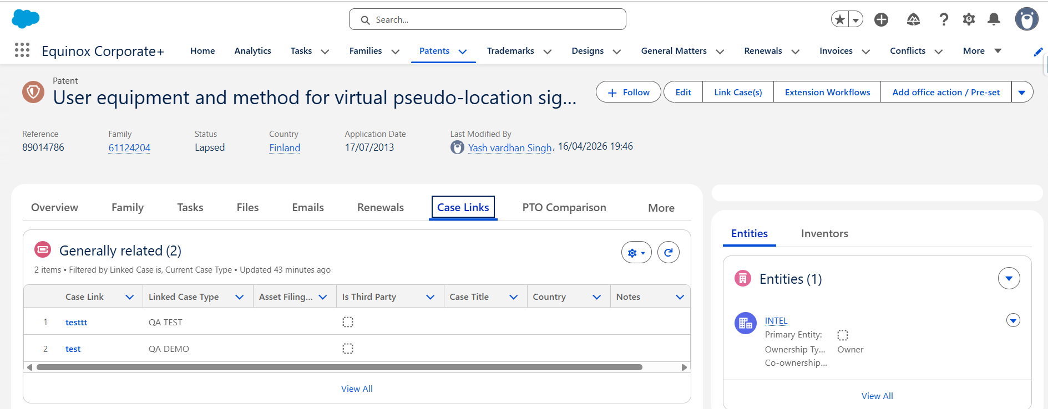Image resolution: width=1048 pixels, height=409 pixels.
Task: Open the Finland country link
Action: pos(285,148)
